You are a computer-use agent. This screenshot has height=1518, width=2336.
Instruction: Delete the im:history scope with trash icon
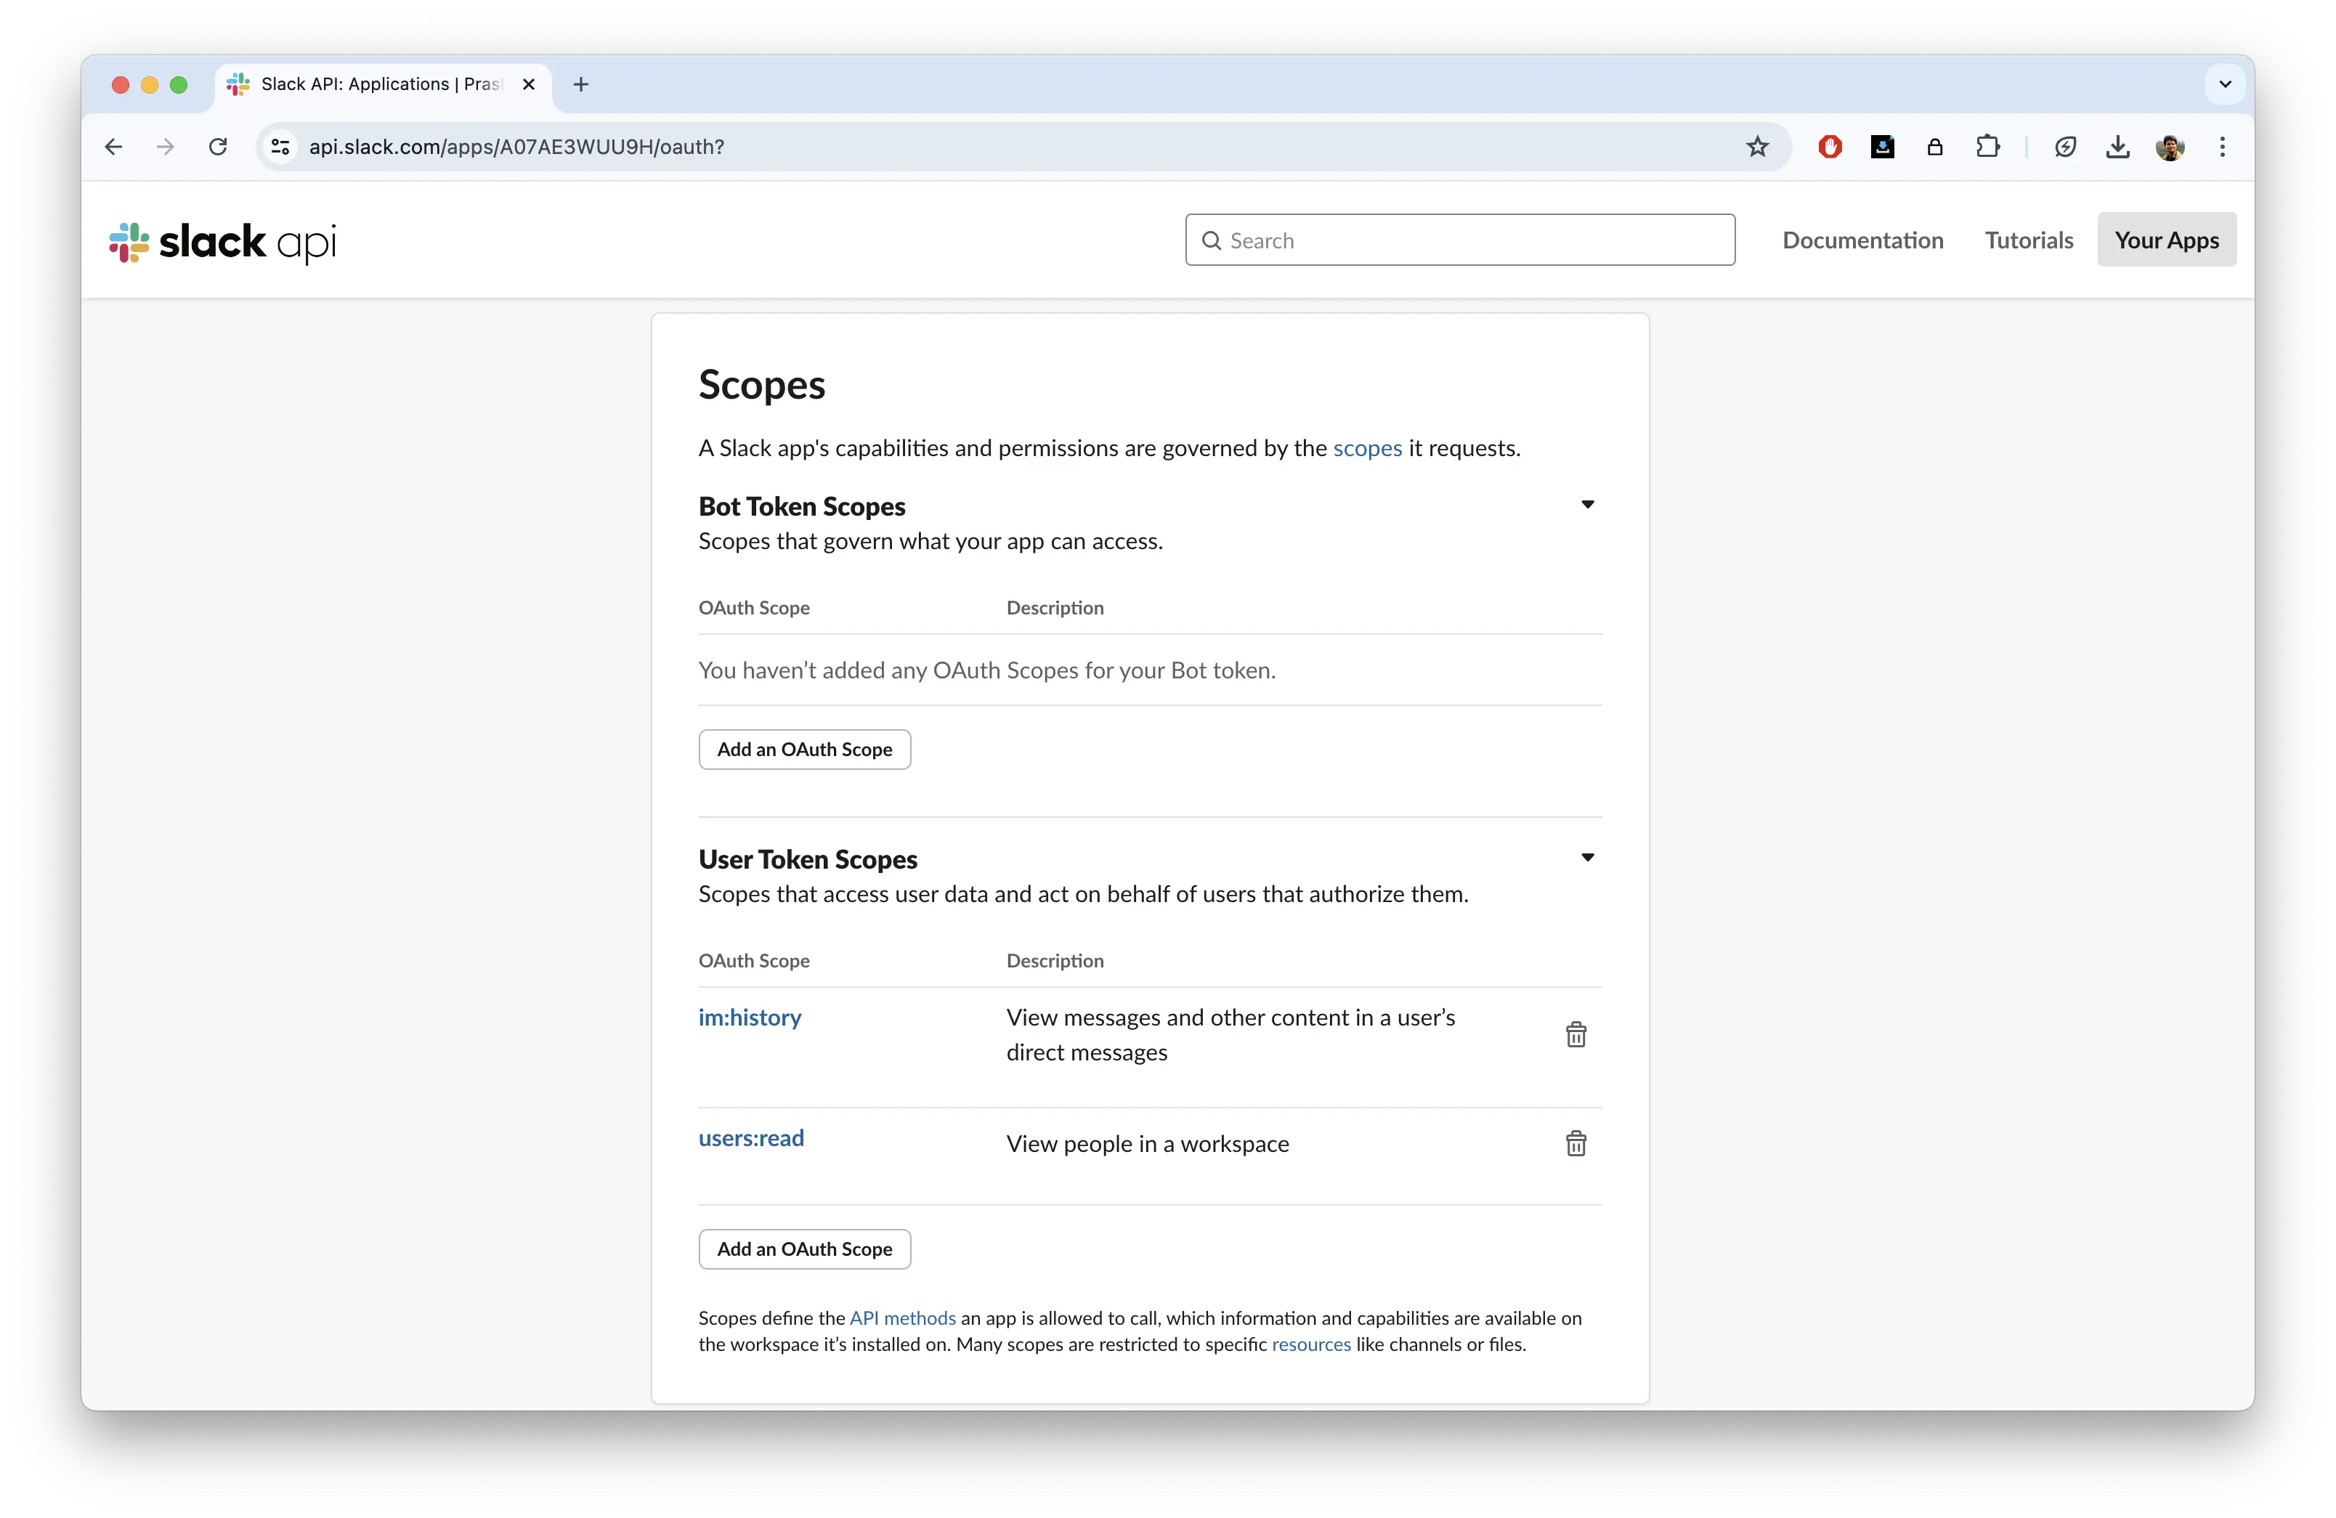(1575, 1034)
